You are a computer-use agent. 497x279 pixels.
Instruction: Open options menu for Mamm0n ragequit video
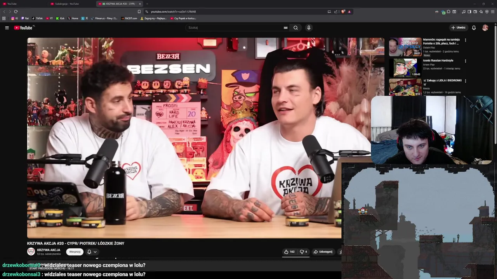pos(466,40)
